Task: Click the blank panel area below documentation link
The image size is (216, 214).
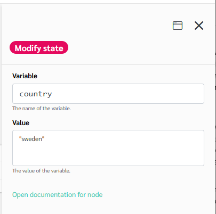Action: 108,207
